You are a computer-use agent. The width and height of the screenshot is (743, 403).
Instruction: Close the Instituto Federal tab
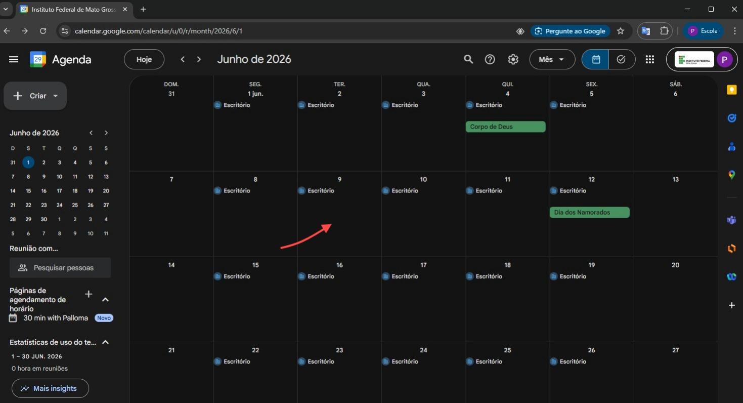click(125, 9)
